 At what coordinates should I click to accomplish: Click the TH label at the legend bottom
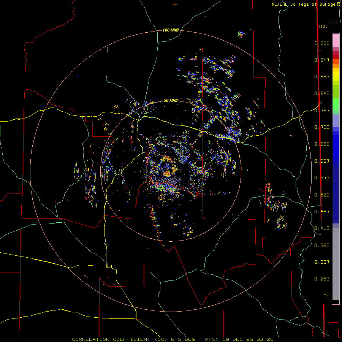[x=326, y=296]
